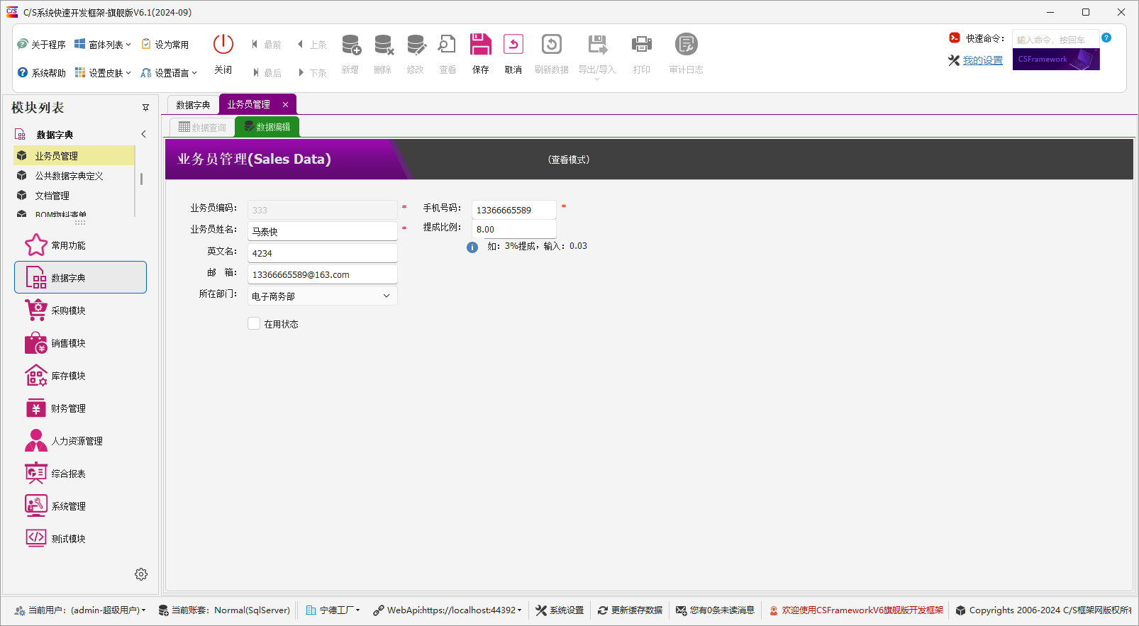The image size is (1139, 626).
Task: Go to first record (最前)
Action: pos(266,44)
